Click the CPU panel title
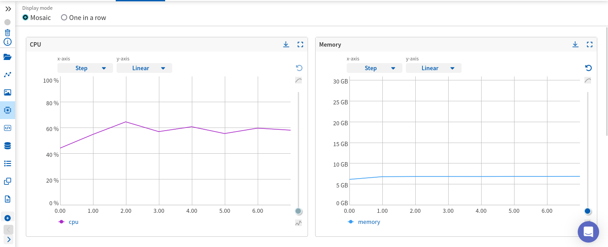608x247 pixels. [x=36, y=44]
